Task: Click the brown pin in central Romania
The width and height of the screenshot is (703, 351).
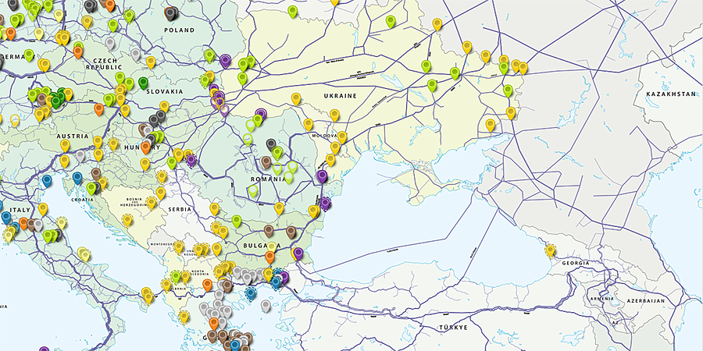Action: 266,162
